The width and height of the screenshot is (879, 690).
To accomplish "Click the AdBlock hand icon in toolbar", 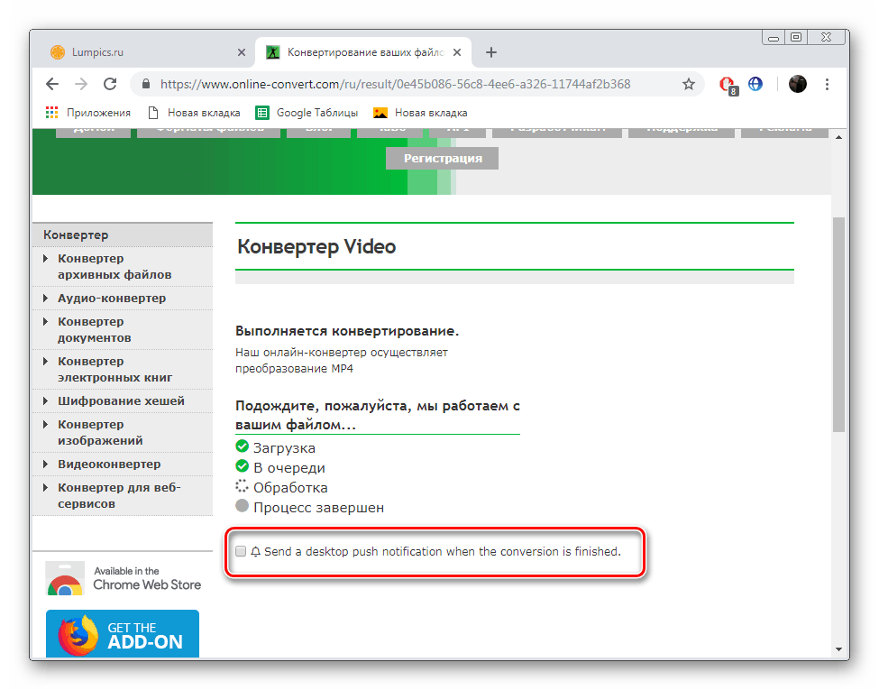I will click(x=728, y=84).
